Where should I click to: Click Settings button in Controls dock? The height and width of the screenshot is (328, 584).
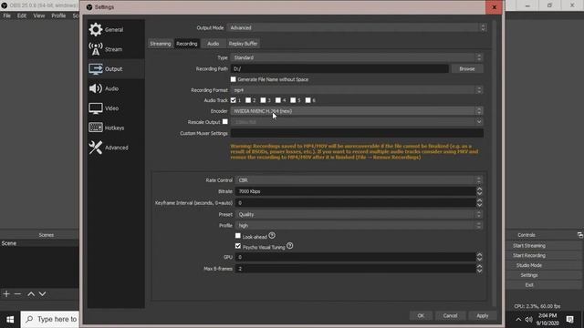(x=529, y=275)
